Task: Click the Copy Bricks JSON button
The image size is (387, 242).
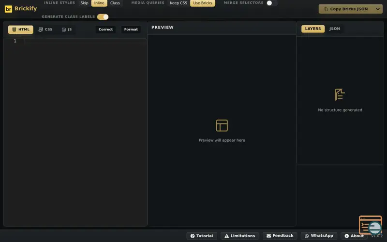Action: click(346, 9)
